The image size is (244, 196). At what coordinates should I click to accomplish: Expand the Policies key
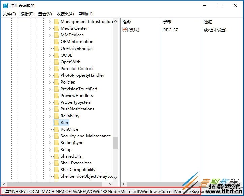click(50, 82)
